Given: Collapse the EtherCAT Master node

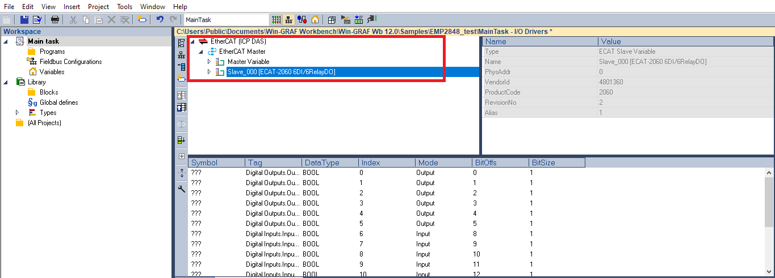Looking at the screenshot, I should pos(200,52).
